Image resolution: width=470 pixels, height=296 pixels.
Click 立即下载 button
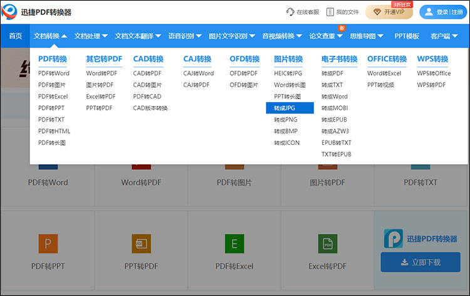[420, 262]
